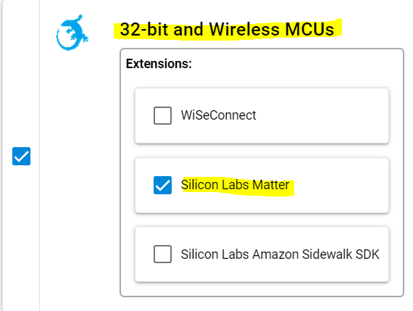Click the blue Silicon Labs gecko logo
The height and width of the screenshot is (311, 413).
[72, 33]
